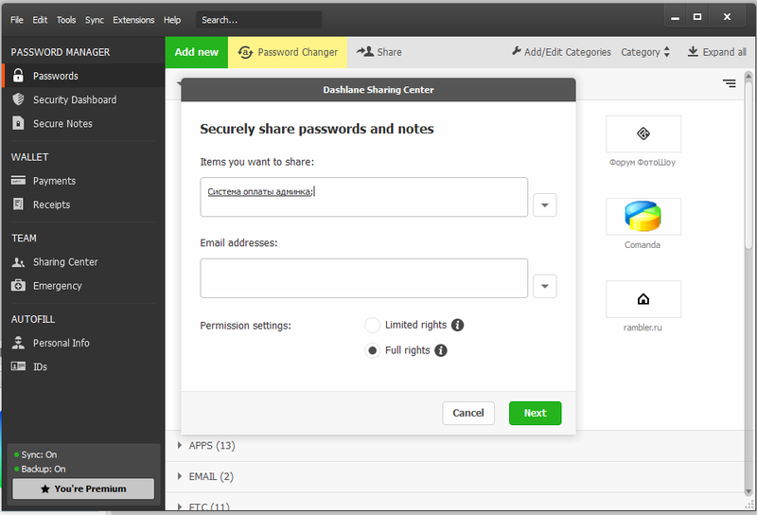Select Payments in the Wallet section

click(83, 181)
